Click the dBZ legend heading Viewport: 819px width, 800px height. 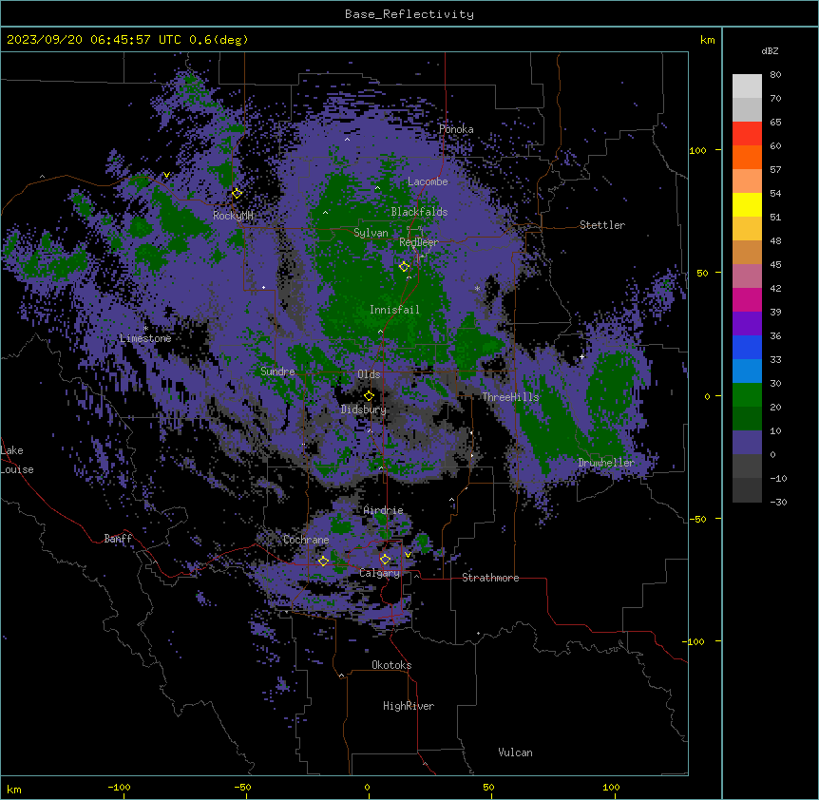point(770,51)
